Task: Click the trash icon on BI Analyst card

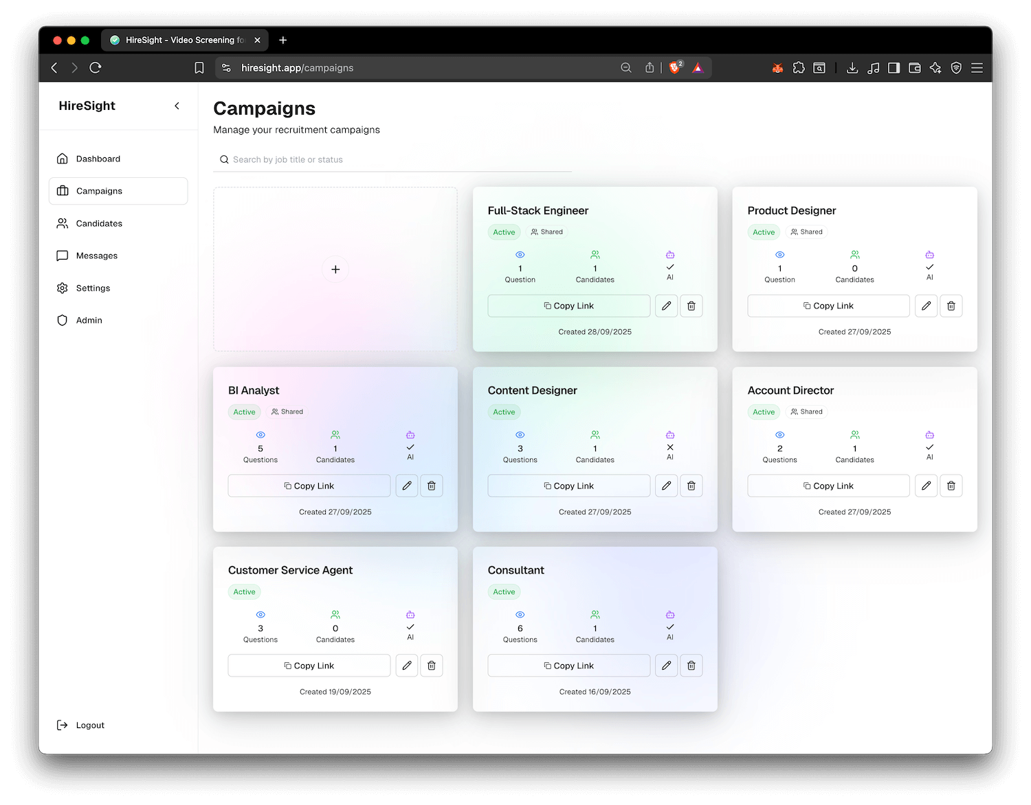Action: [432, 486]
